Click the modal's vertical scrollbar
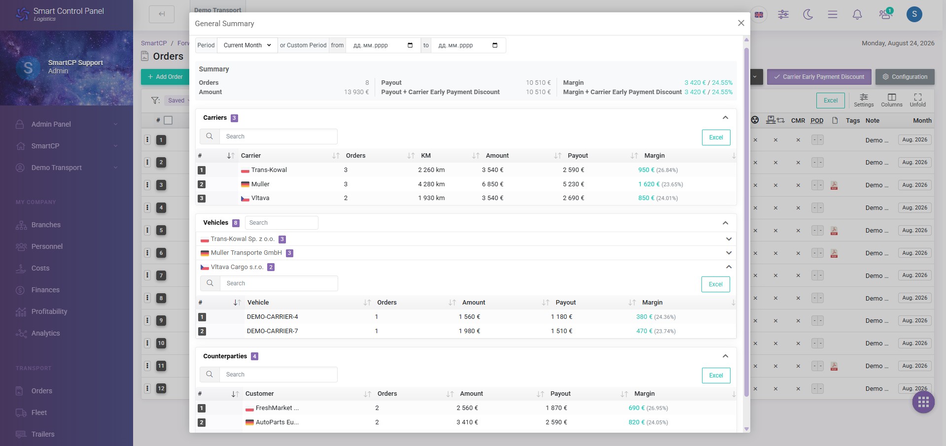The width and height of the screenshot is (946, 446). [746, 222]
